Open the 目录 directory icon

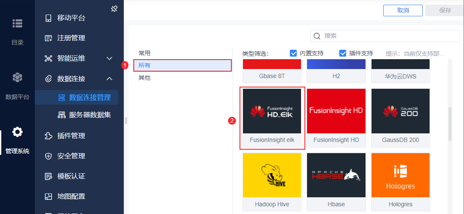(17, 23)
